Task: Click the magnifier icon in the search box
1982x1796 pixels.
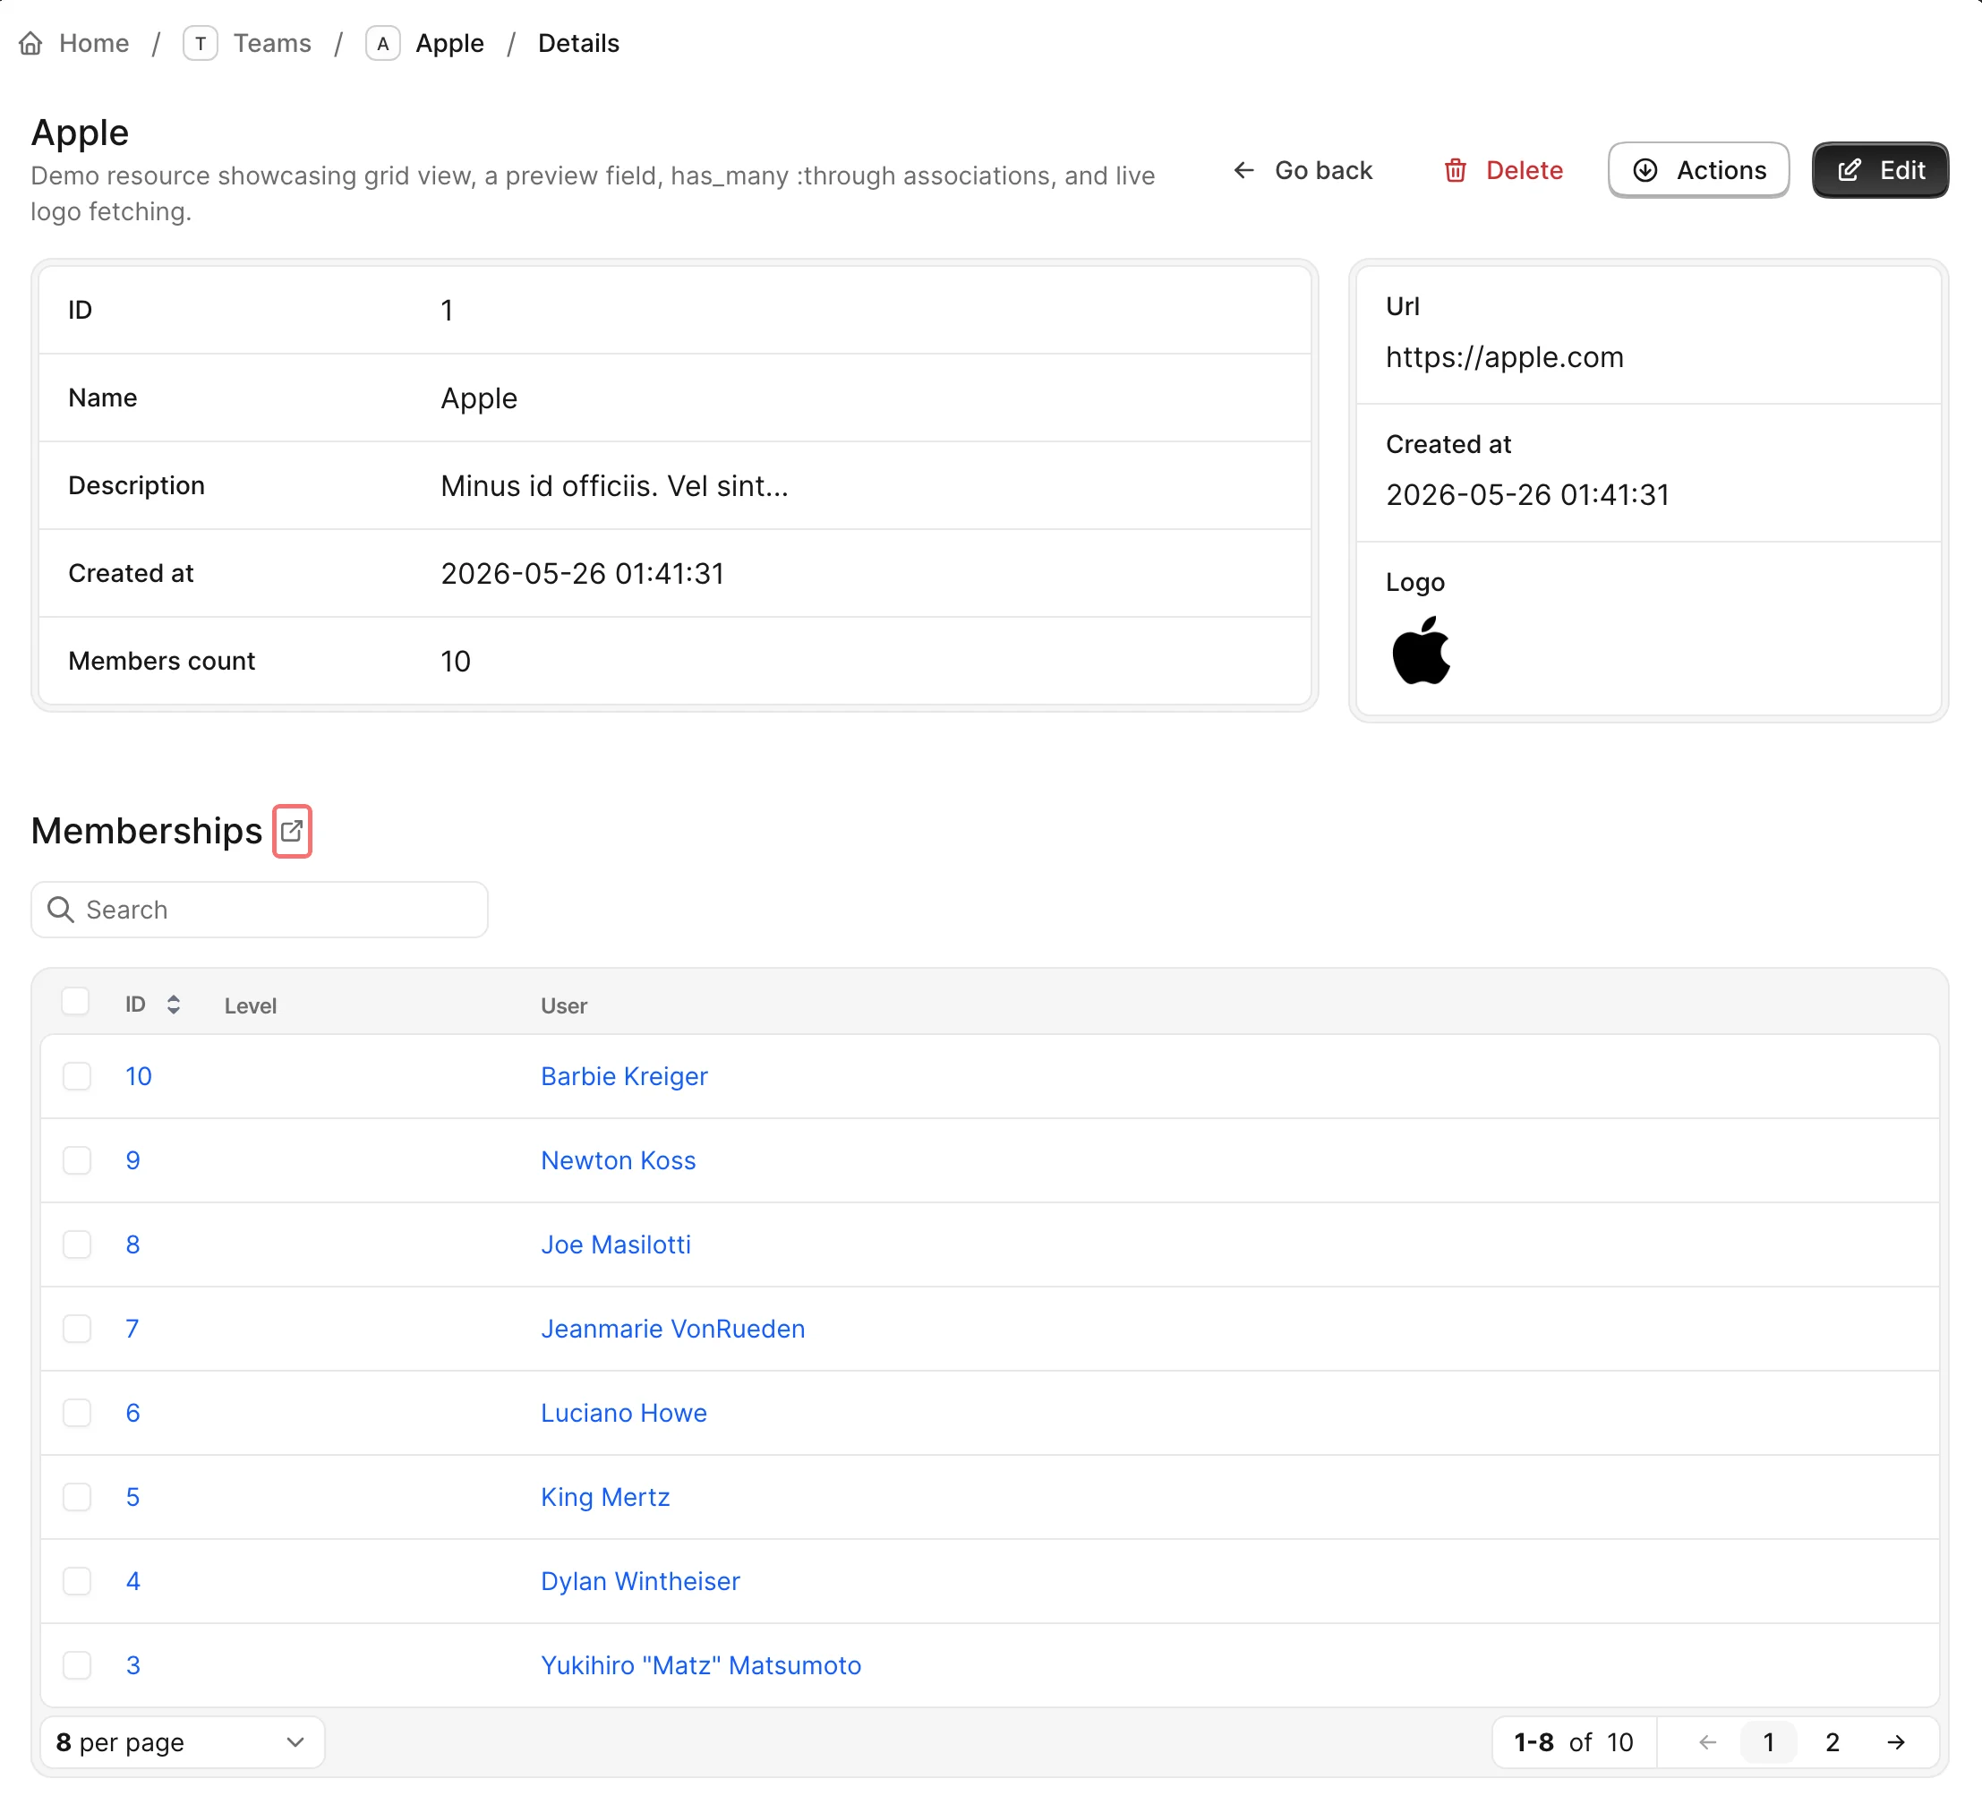Action: click(61, 910)
